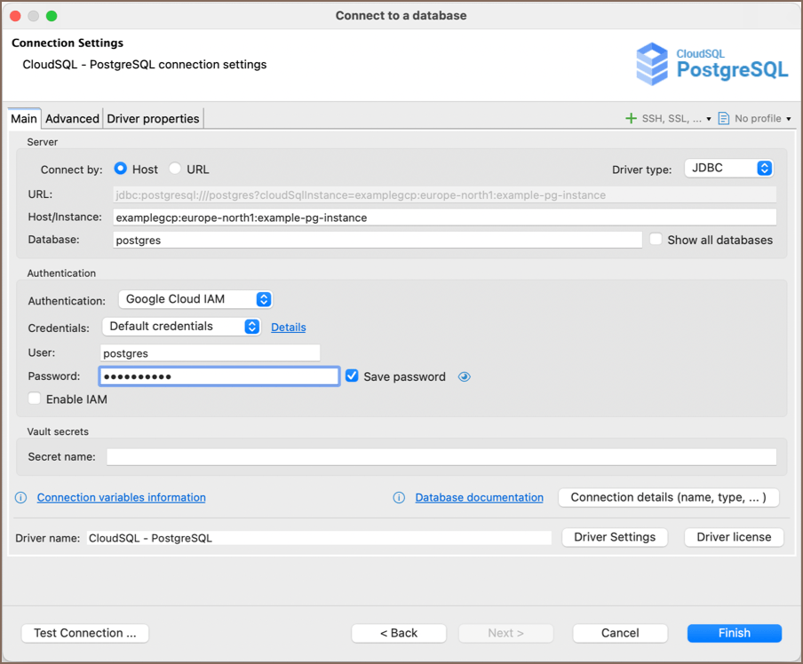
Task: Open the Advanced tab
Action: 71,117
